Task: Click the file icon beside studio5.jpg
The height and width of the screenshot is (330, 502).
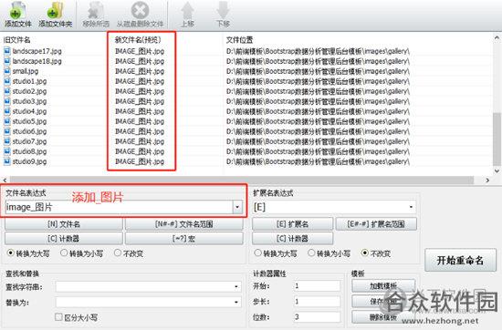Action: pyautogui.click(x=7, y=121)
